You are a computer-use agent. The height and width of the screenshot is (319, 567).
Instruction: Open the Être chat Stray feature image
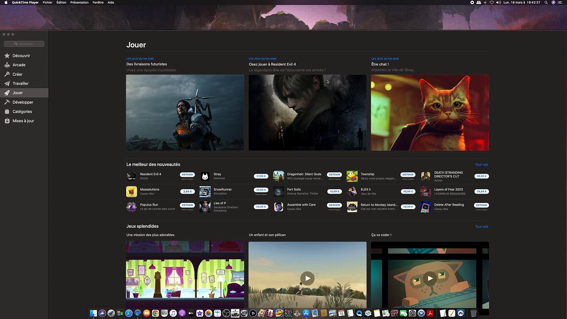[x=430, y=113]
